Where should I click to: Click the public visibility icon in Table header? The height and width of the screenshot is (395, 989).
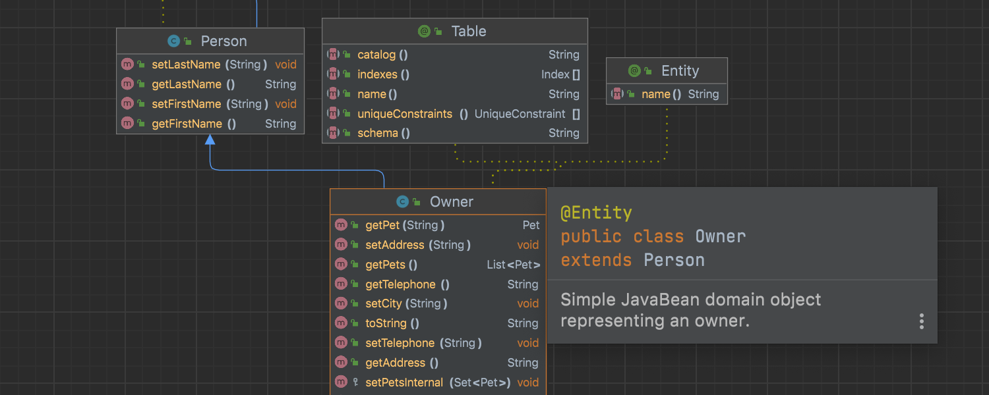click(438, 32)
